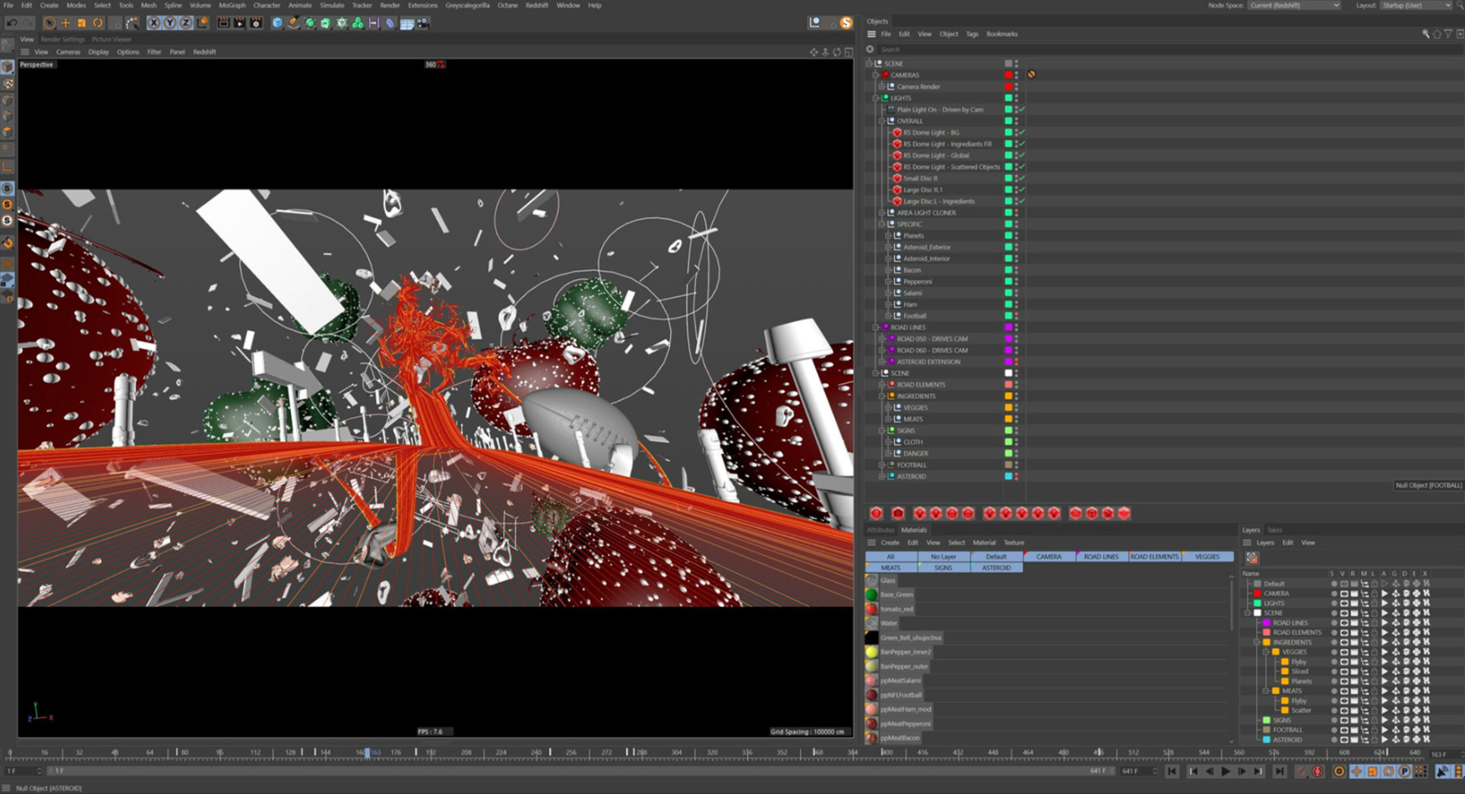Click Render to Picture Viewer icon
The image size is (1465, 794).
(239, 23)
